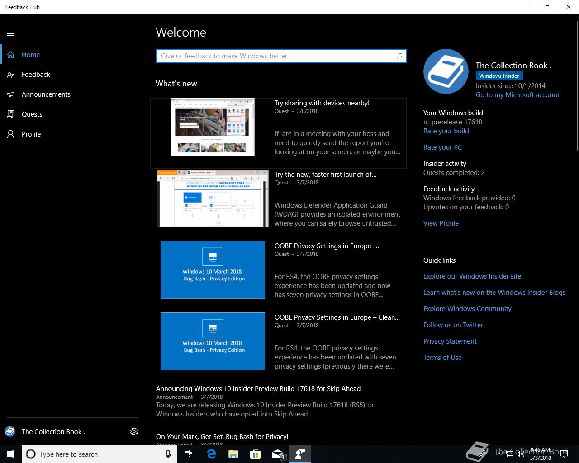Screen dimensions: 579x463
Task: Click the Cortana microphone icon
Action: tap(168, 454)
